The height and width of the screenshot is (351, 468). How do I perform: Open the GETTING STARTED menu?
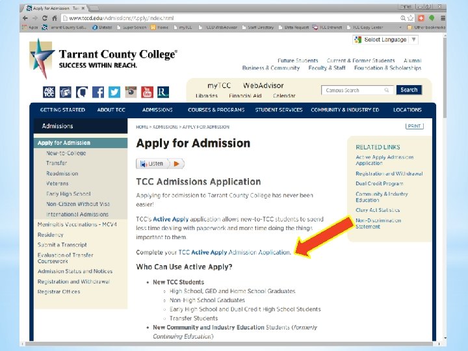click(62, 110)
